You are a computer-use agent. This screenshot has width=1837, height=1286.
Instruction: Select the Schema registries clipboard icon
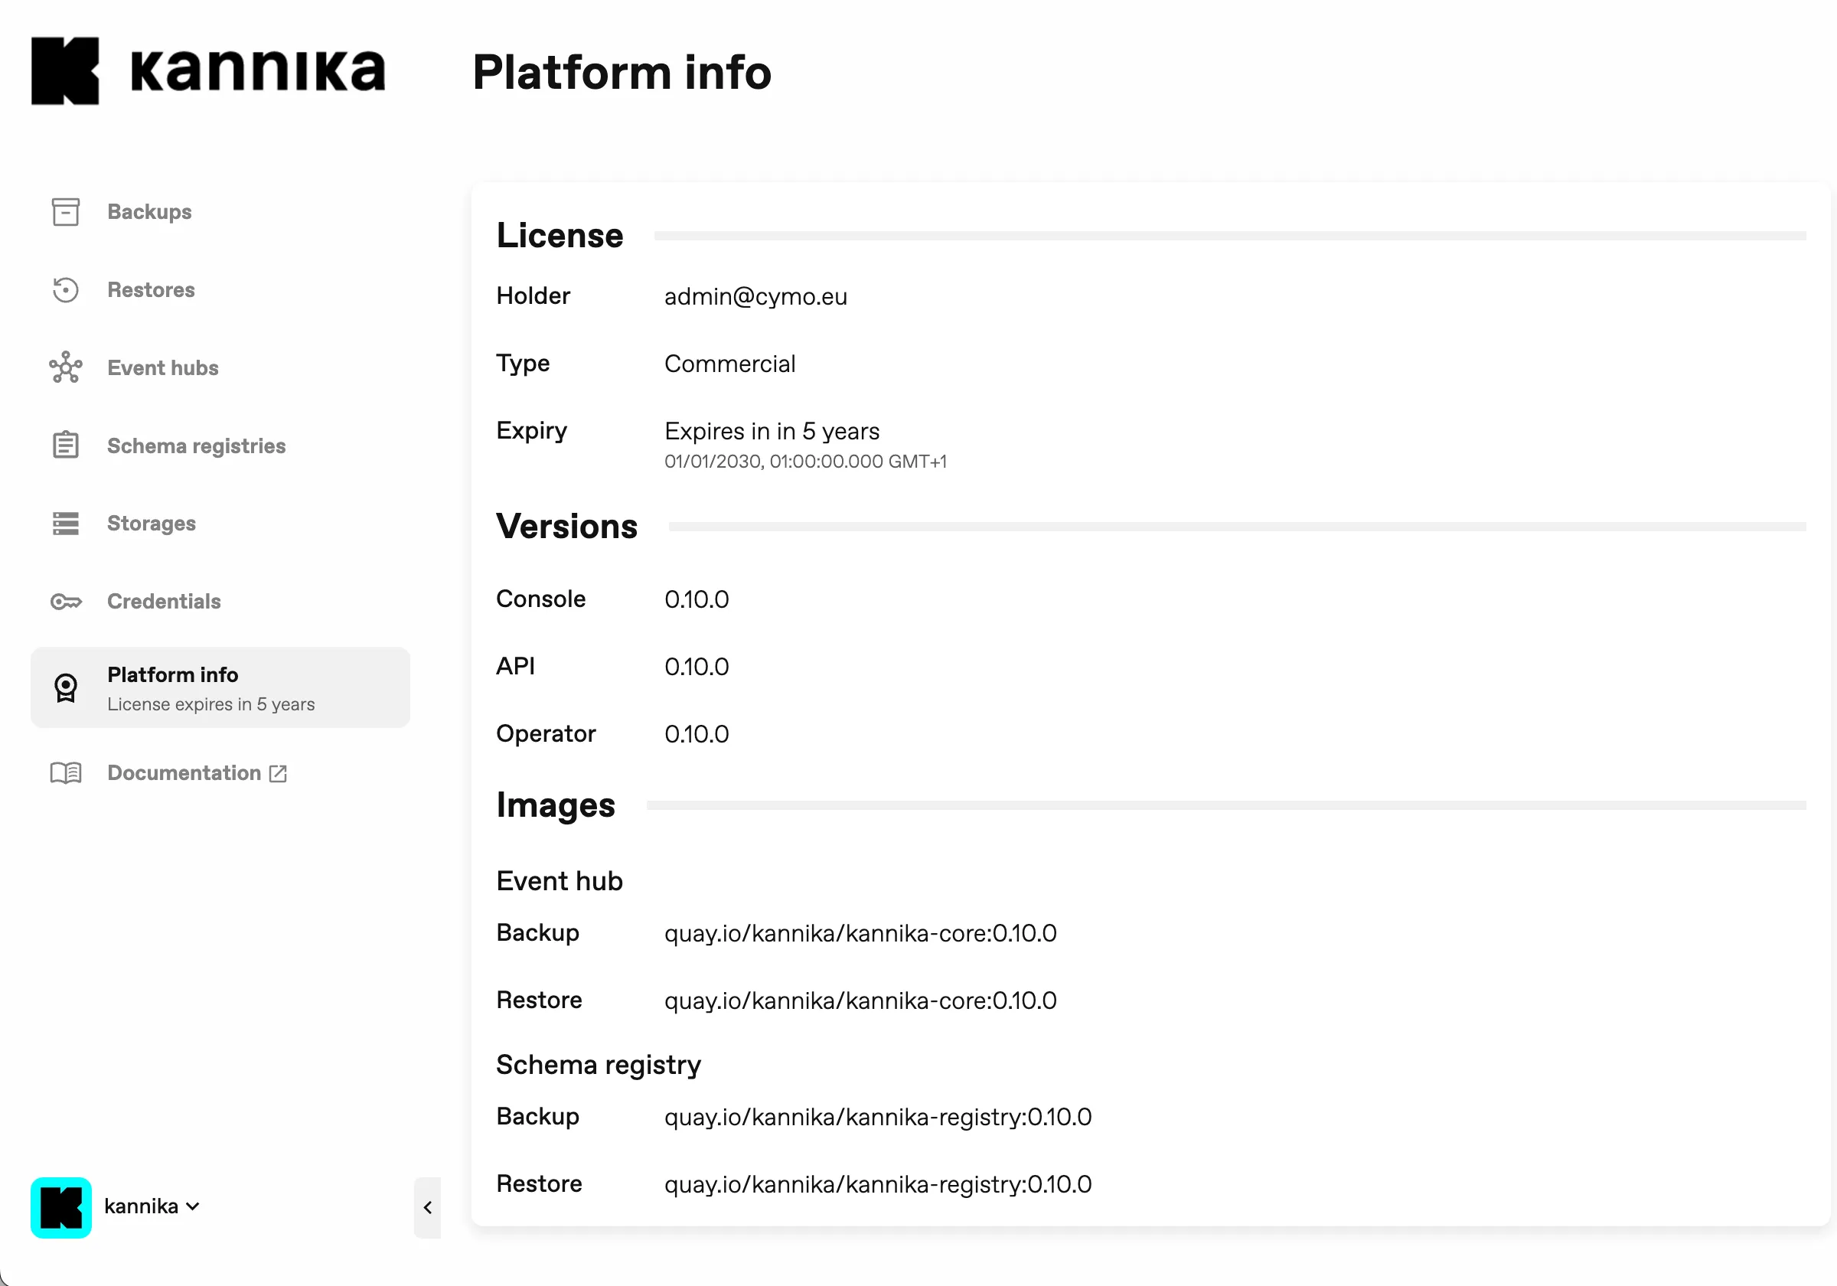coord(65,445)
